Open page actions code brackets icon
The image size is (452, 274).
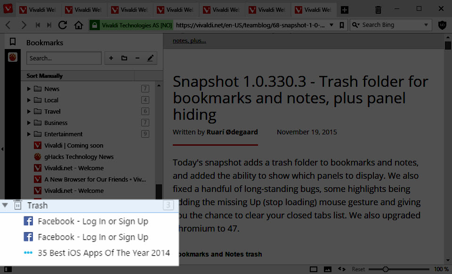pyautogui.click(x=342, y=269)
